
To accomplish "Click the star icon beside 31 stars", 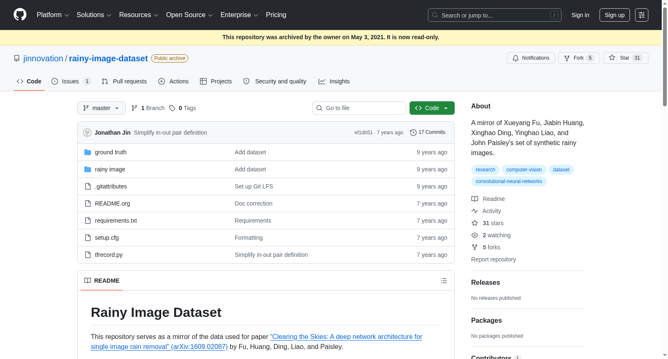I will (x=475, y=223).
